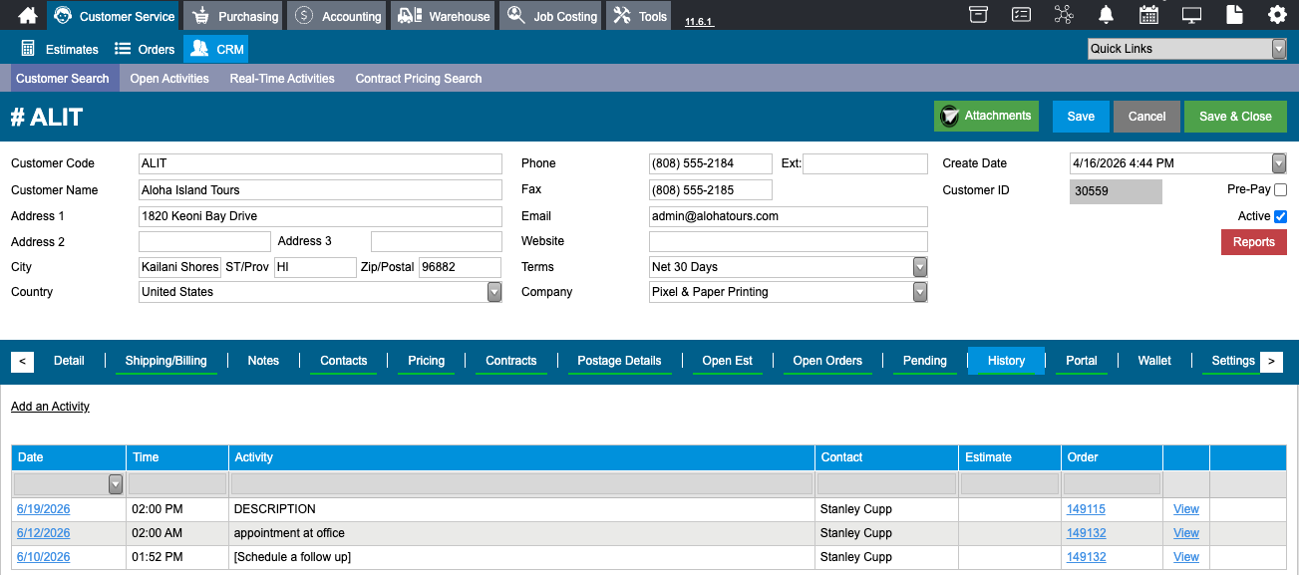Open Contract Pricing Search tab
The image size is (1299, 575).
tap(419, 79)
